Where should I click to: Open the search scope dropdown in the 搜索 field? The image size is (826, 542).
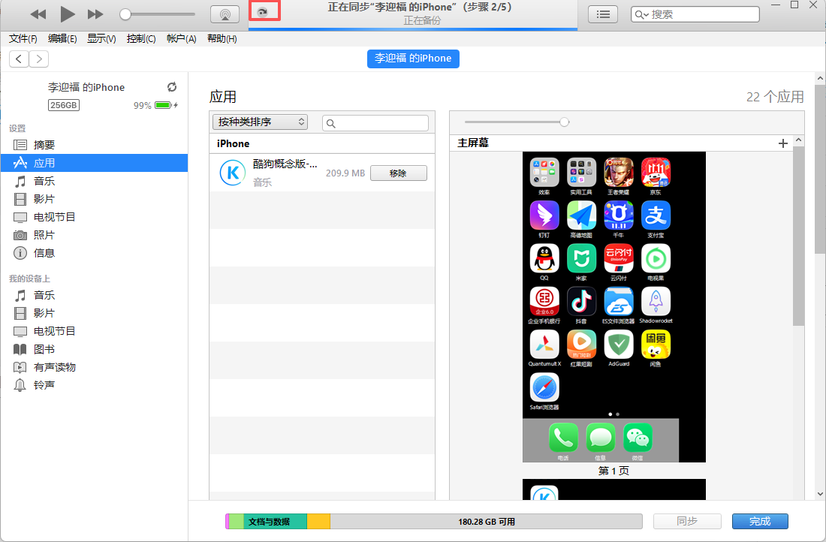[640, 14]
